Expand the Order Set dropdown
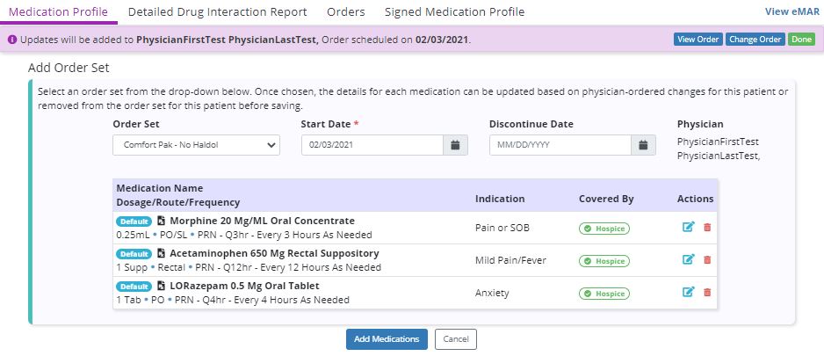Image resolution: width=824 pixels, height=356 pixels. pyautogui.click(x=196, y=145)
